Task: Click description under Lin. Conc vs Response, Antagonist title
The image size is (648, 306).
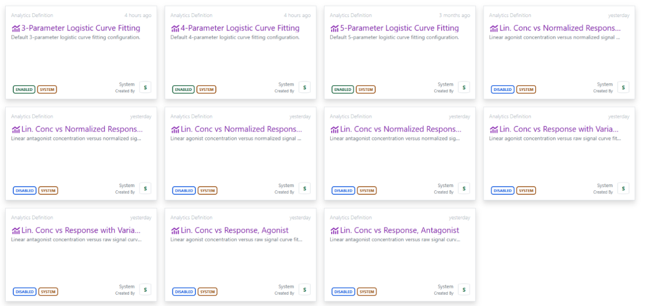Action: (x=395, y=240)
